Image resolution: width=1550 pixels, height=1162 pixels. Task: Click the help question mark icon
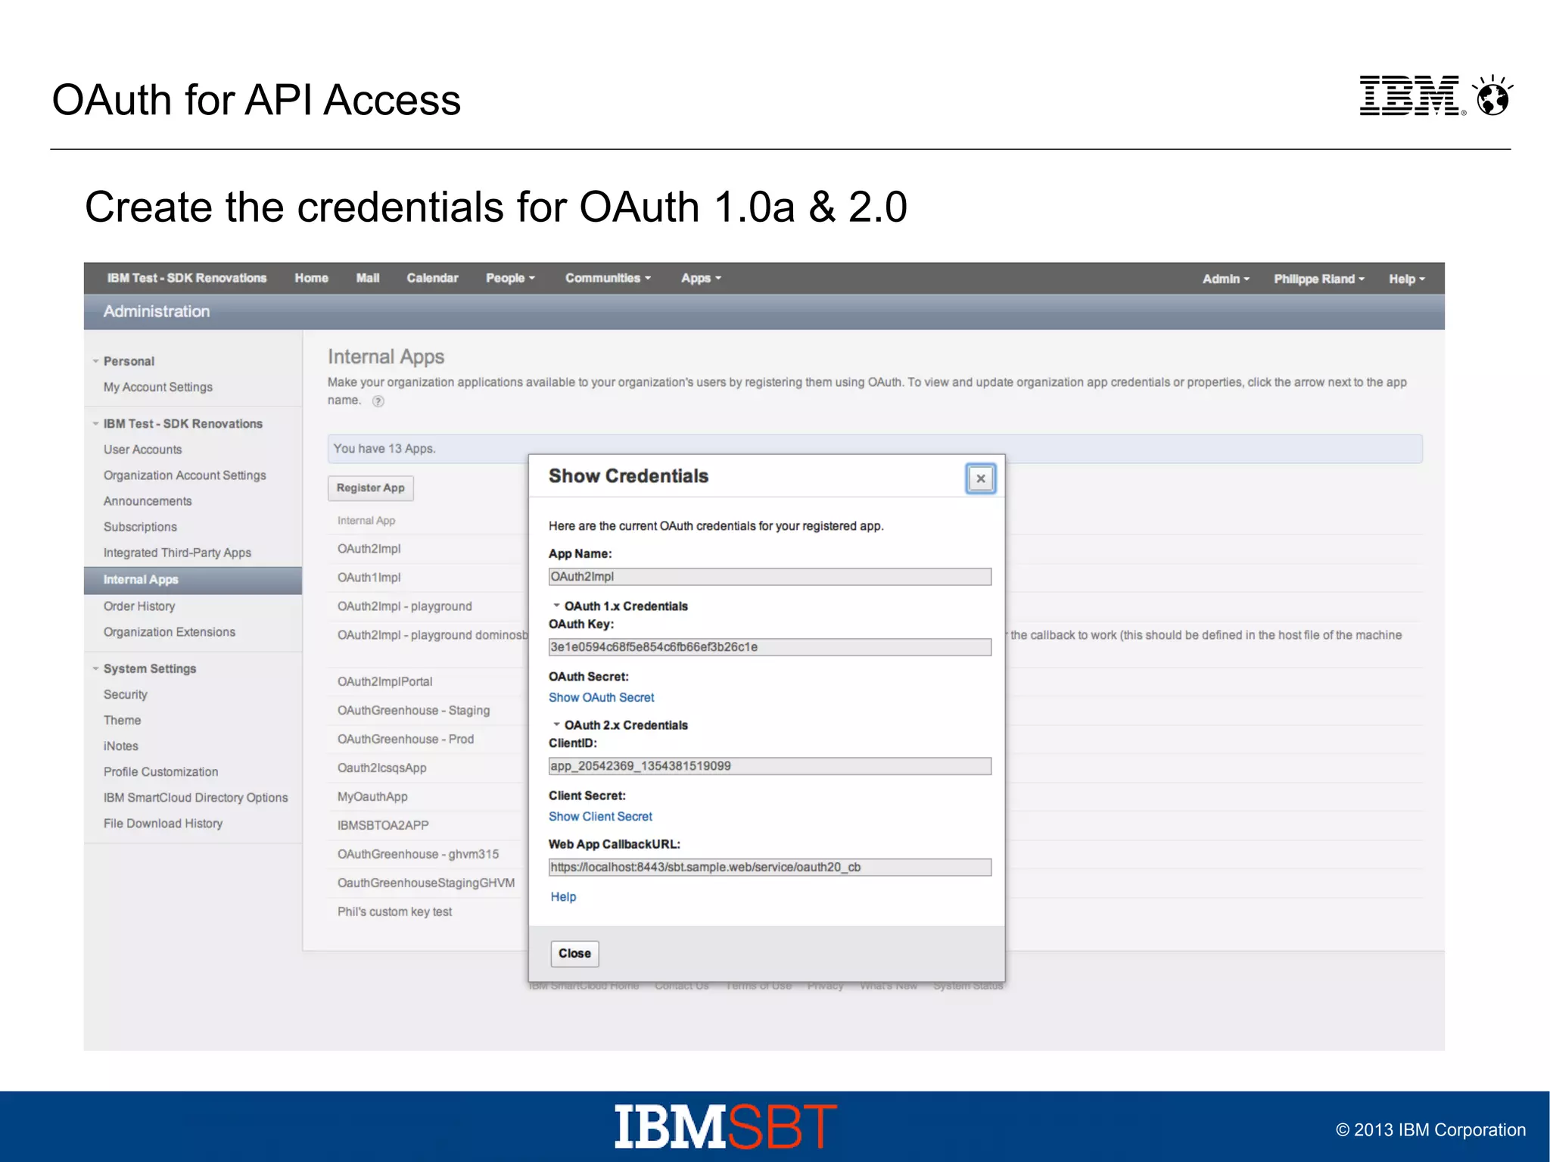click(x=378, y=401)
